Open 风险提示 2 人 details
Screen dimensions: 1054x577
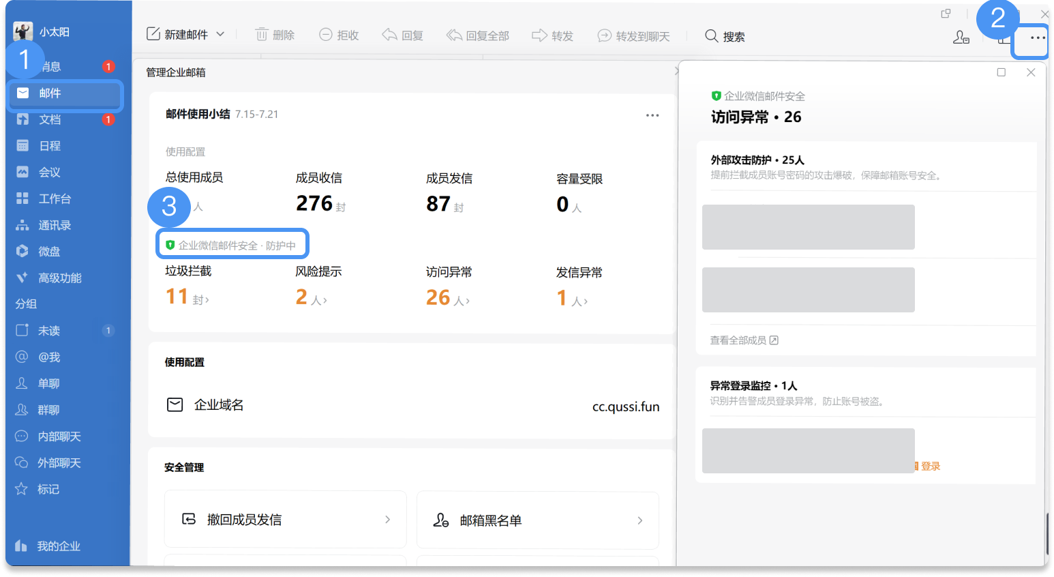(x=312, y=297)
